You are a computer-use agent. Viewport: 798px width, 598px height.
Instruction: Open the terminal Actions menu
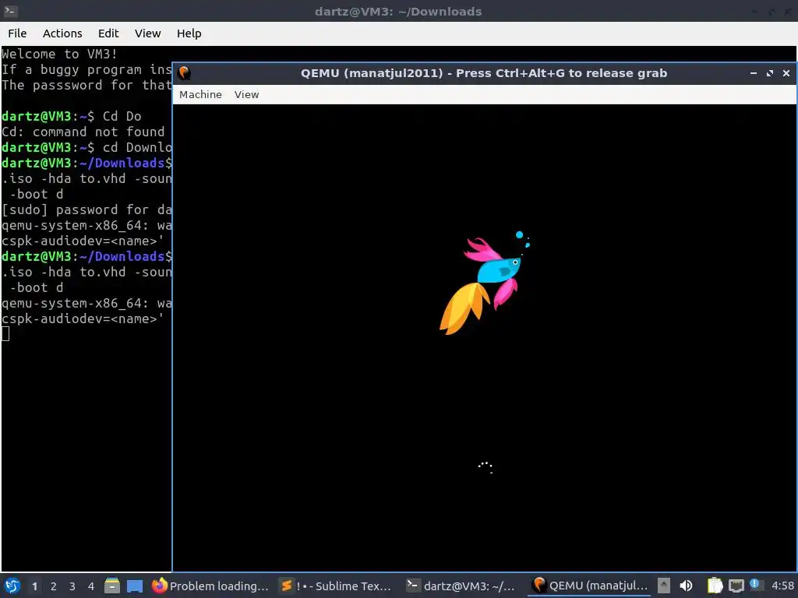[x=62, y=33]
